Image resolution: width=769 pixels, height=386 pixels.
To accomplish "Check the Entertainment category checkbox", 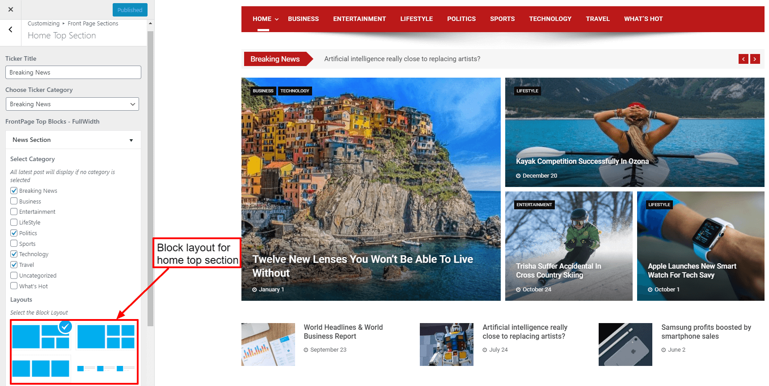I will tap(14, 212).
